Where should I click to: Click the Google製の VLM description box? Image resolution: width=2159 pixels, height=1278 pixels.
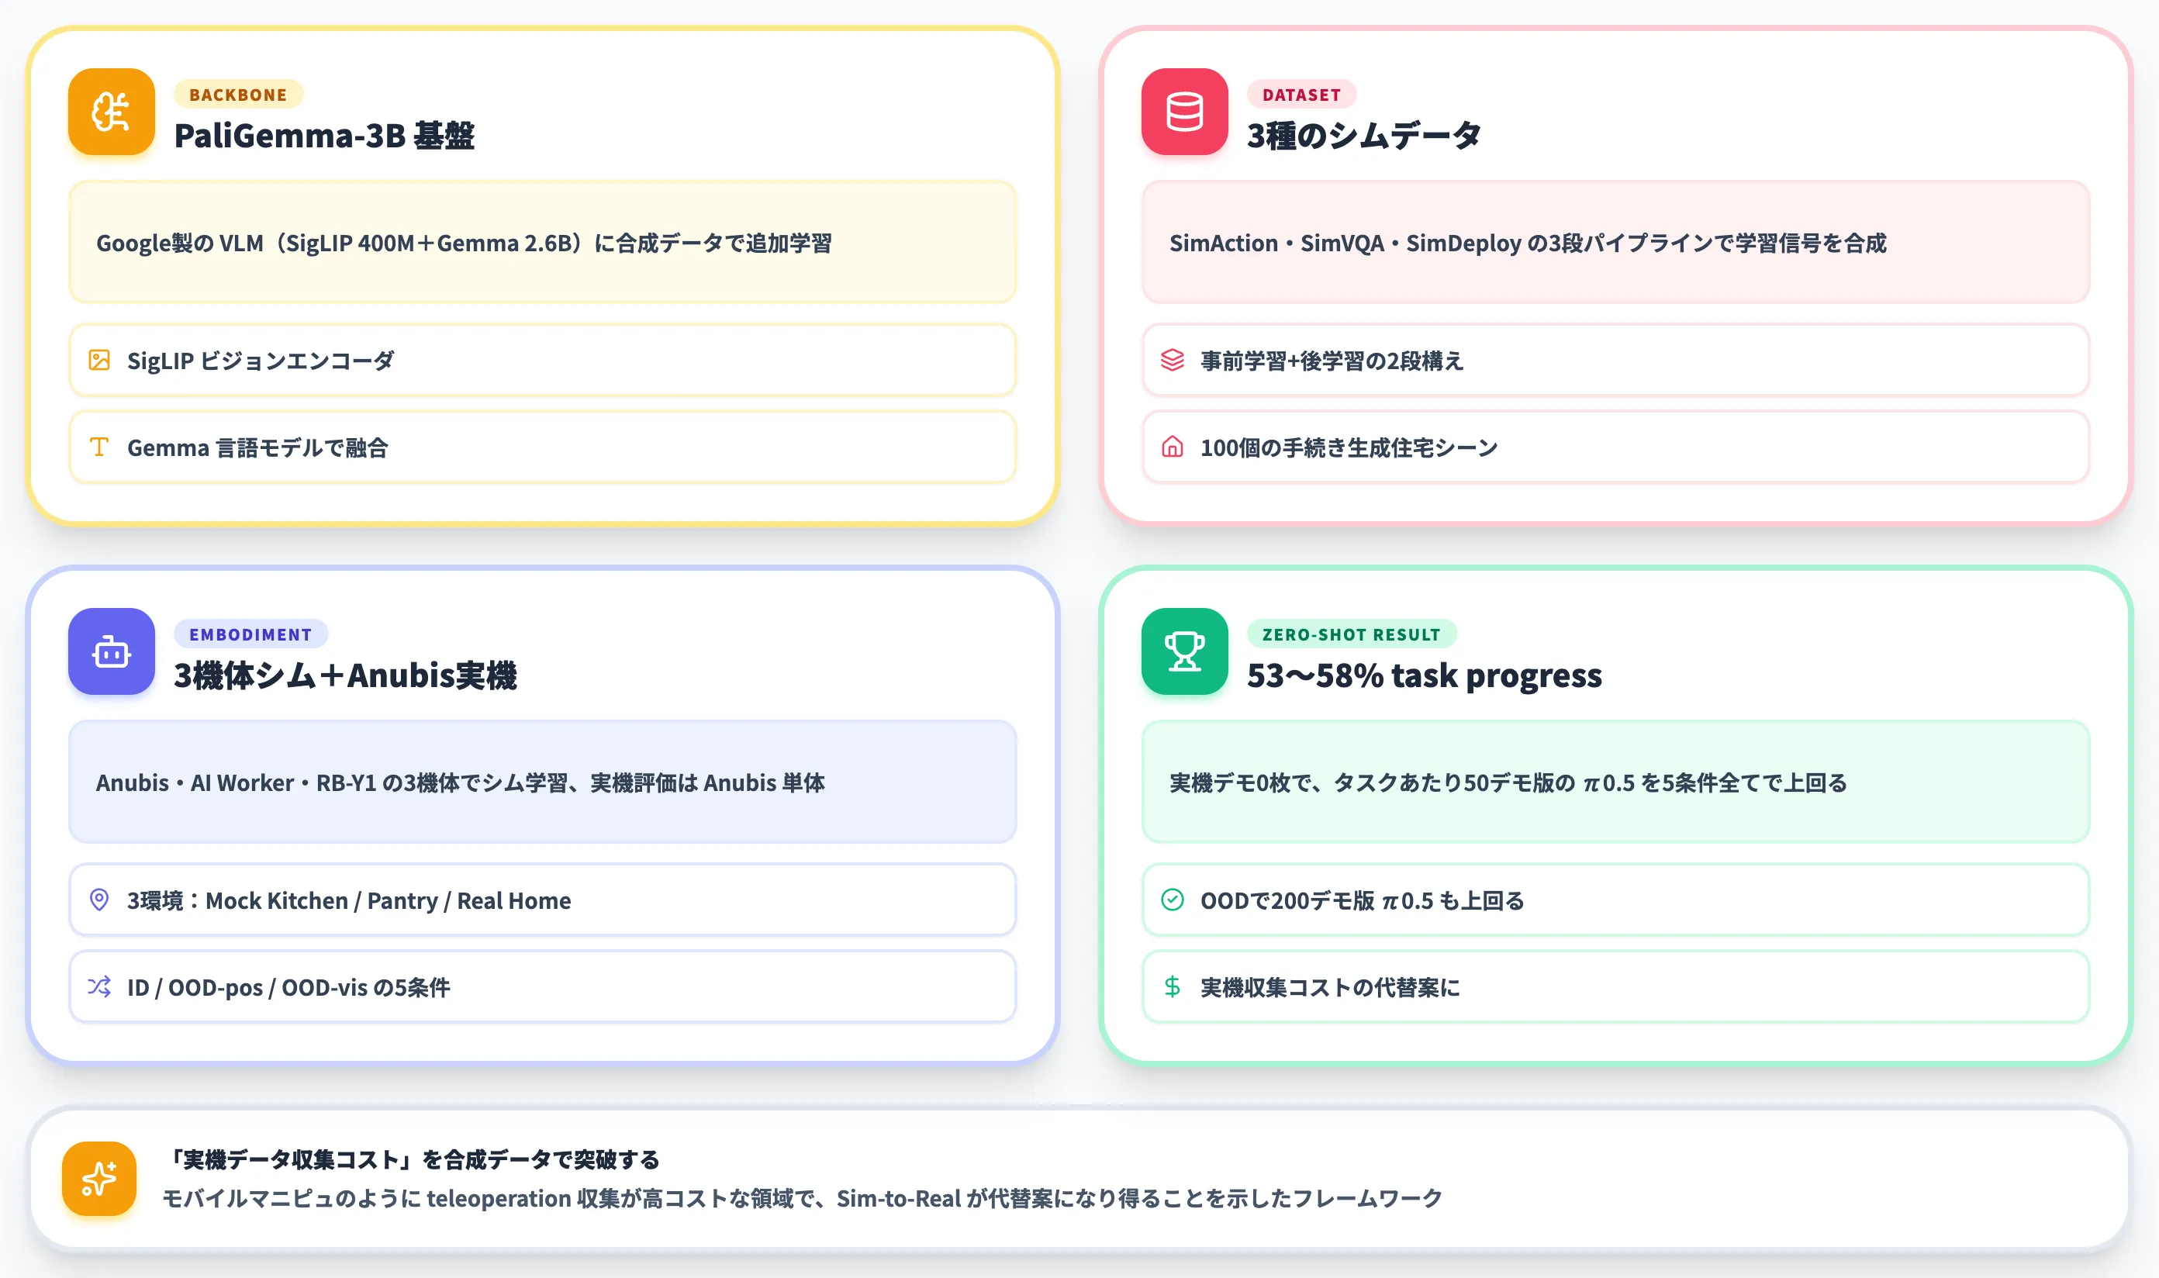coord(543,243)
